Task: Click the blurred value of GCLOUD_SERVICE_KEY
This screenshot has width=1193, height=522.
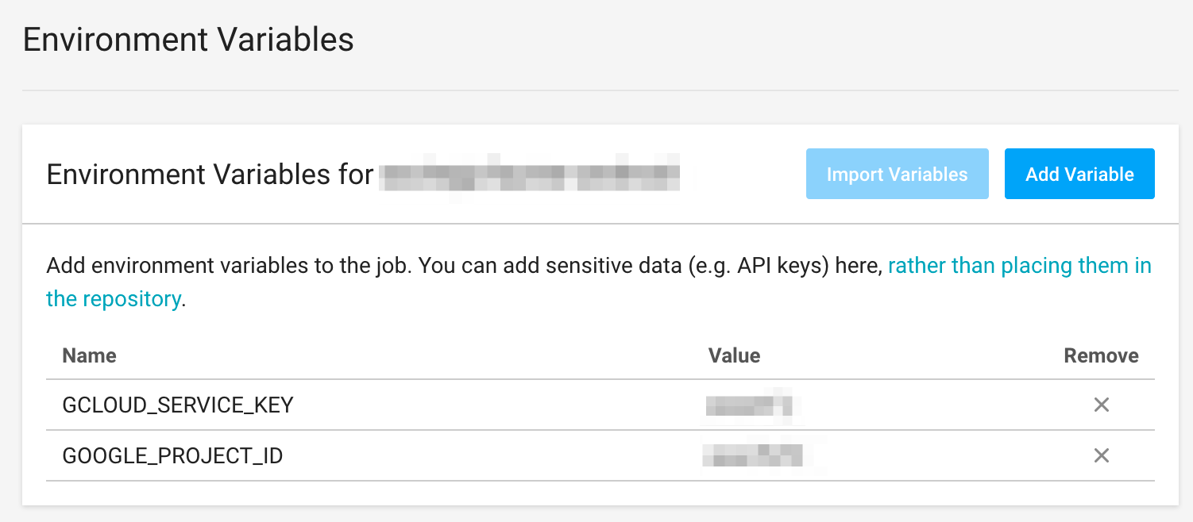Action: [750, 406]
